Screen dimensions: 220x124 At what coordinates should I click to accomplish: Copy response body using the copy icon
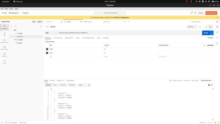click(x=209, y=85)
